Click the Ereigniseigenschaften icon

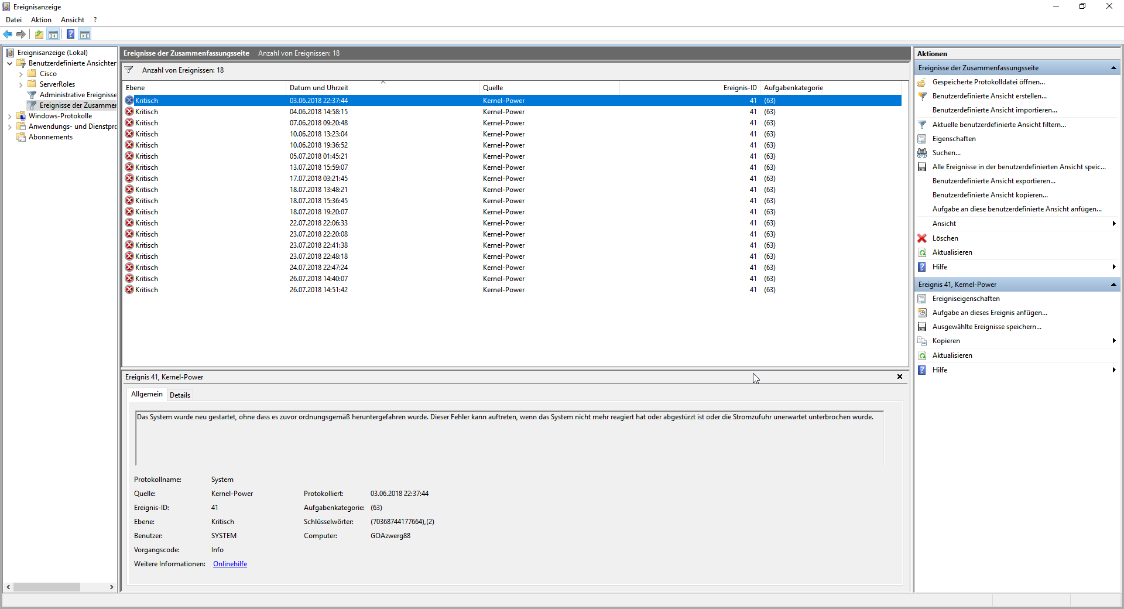pyautogui.click(x=922, y=299)
